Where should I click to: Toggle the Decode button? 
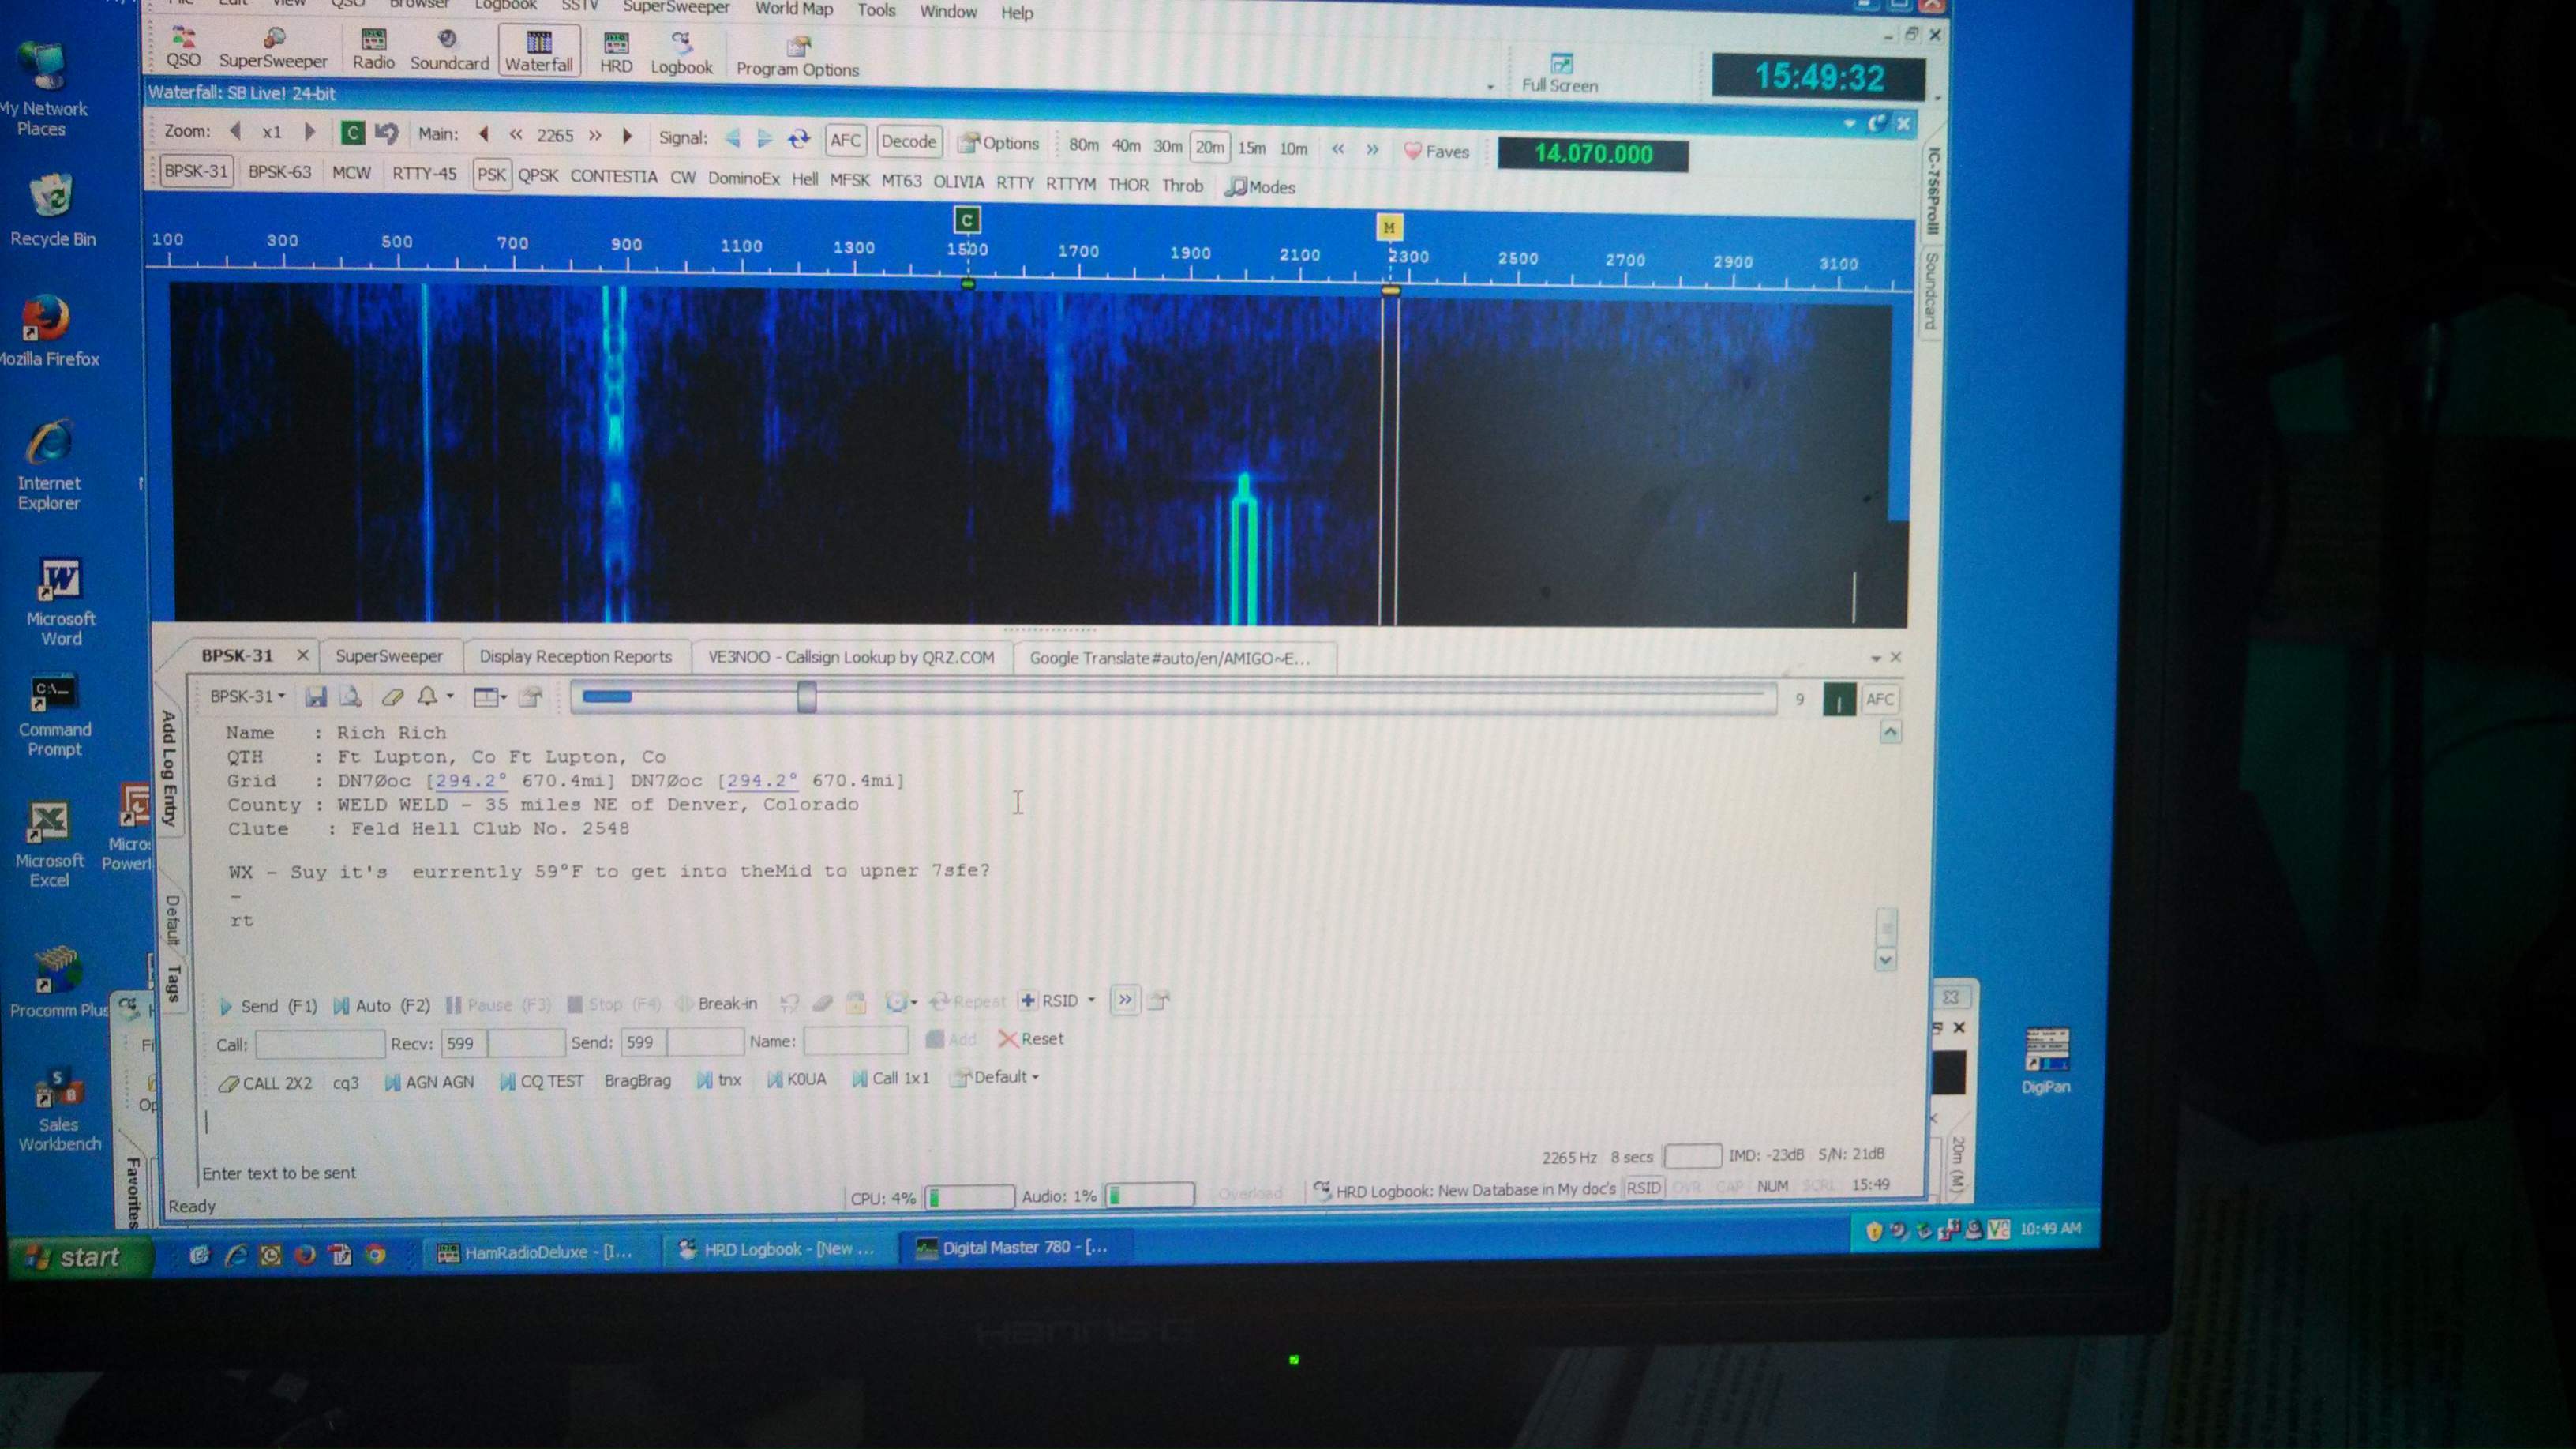click(x=907, y=142)
